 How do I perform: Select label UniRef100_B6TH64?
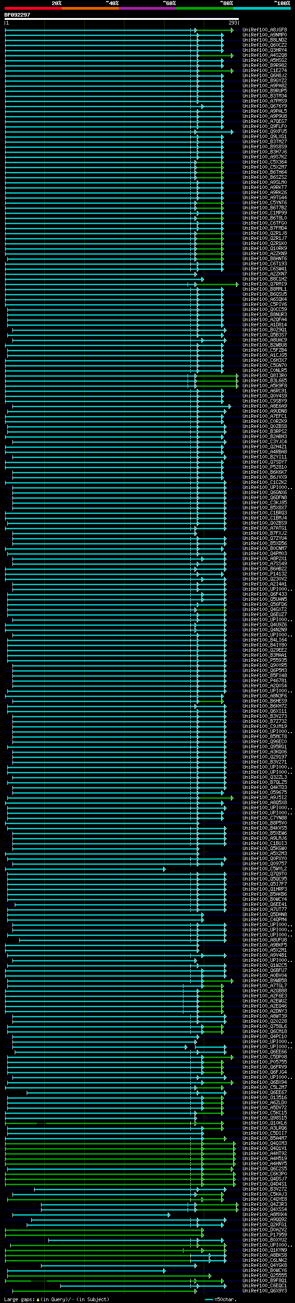click(265, 172)
